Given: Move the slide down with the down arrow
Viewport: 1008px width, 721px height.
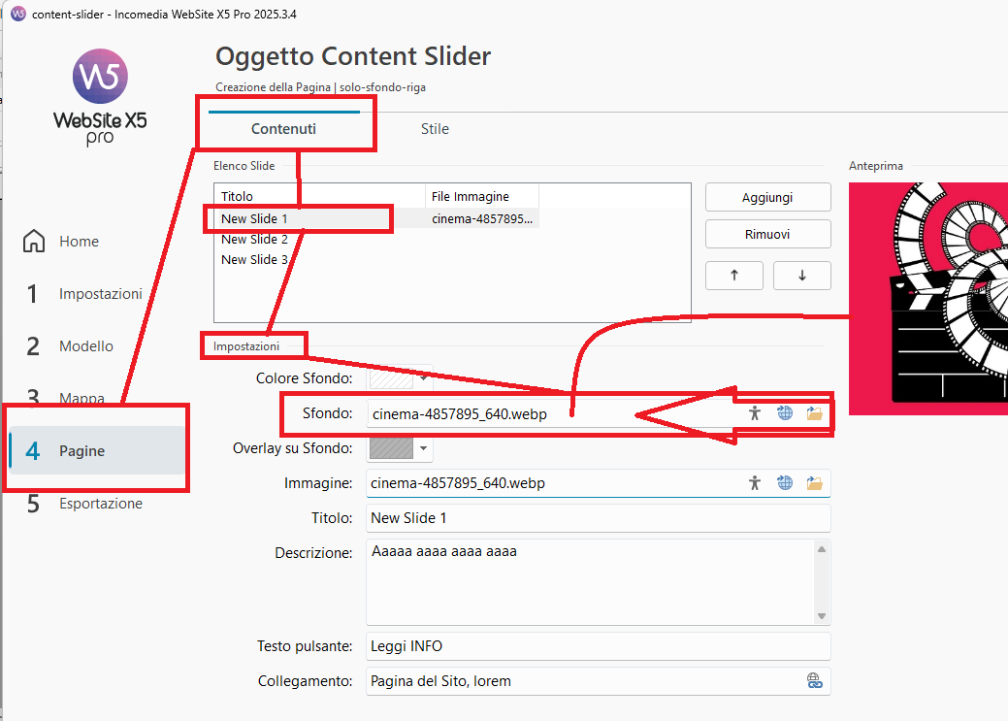Looking at the screenshot, I should click(x=801, y=275).
